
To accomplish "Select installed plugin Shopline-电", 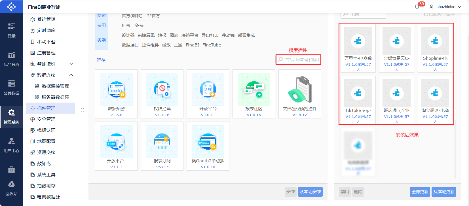I will 435,48.
